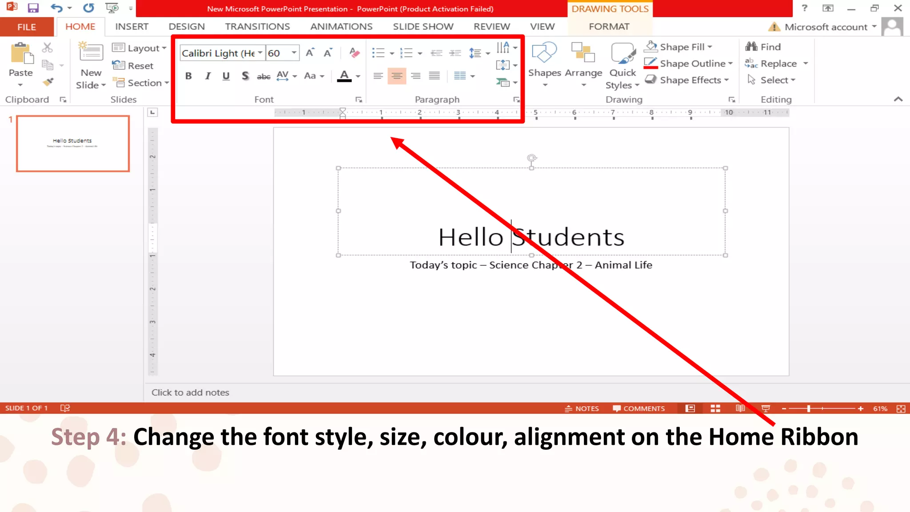This screenshot has height=512, width=910.
Task: Click the zoom slider handle in status bar
Action: (x=809, y=408)
